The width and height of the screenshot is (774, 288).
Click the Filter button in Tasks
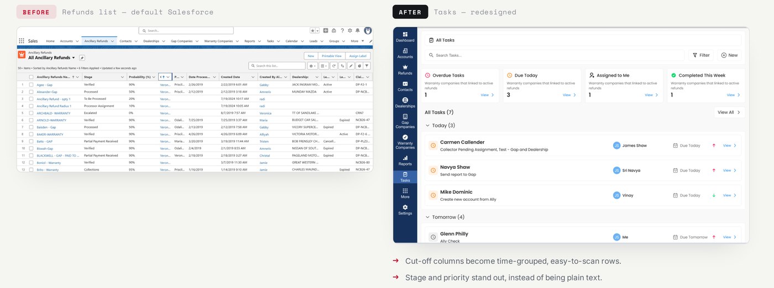pos(700,55)
